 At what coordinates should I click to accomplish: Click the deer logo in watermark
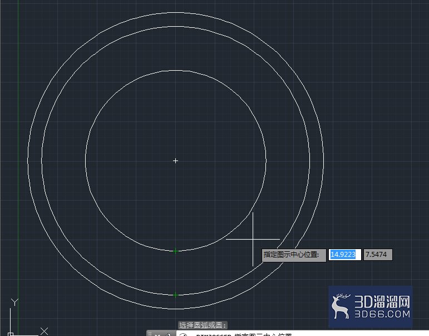coord(340,306)
